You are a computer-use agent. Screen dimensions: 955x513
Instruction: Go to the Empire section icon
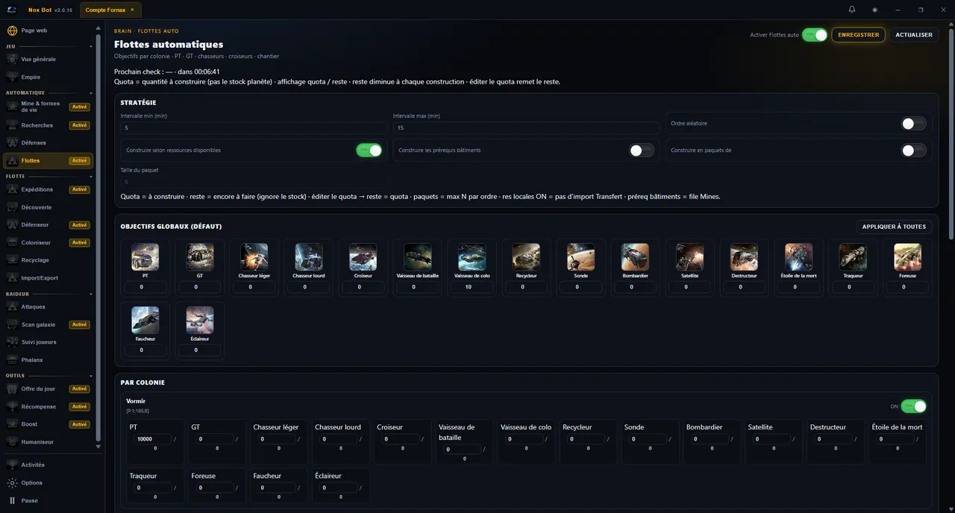[12, 77]
